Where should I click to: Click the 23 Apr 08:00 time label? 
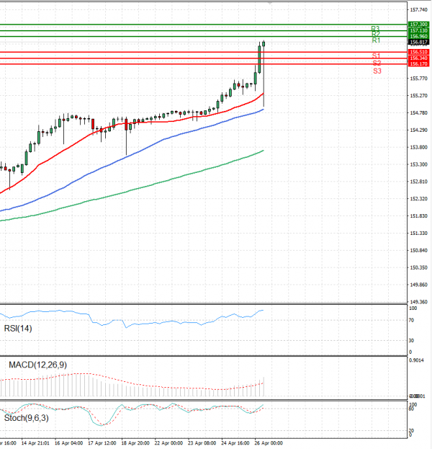[202, 443]
